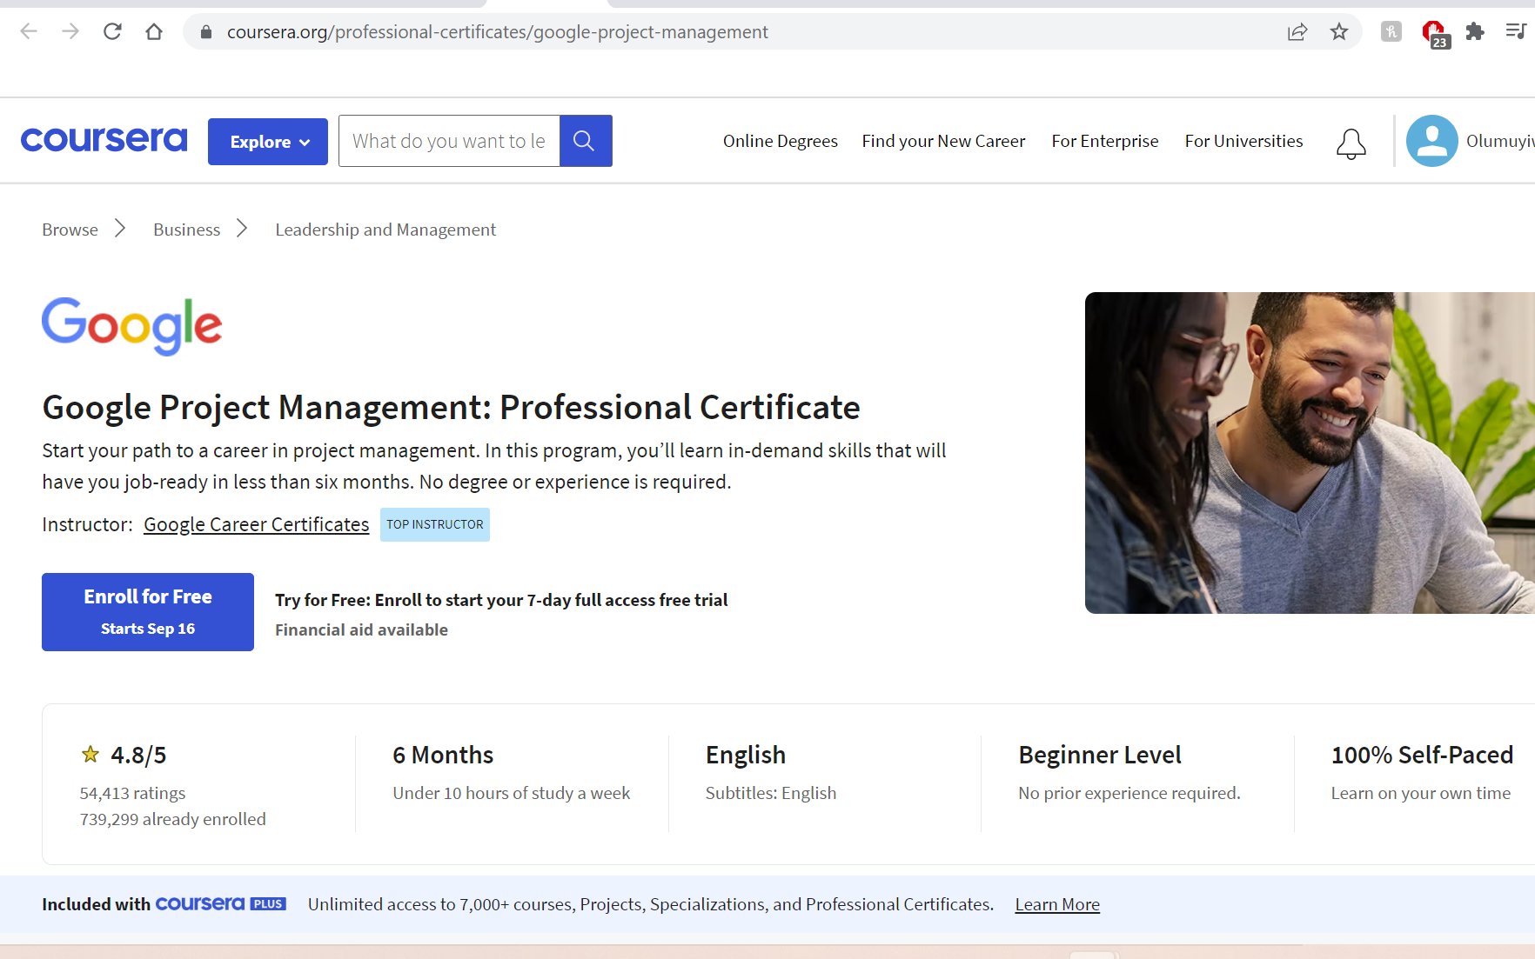The image size is (1535, 959).
Task: Go to Business breadcrumb
Action: (x=186, y=230)
